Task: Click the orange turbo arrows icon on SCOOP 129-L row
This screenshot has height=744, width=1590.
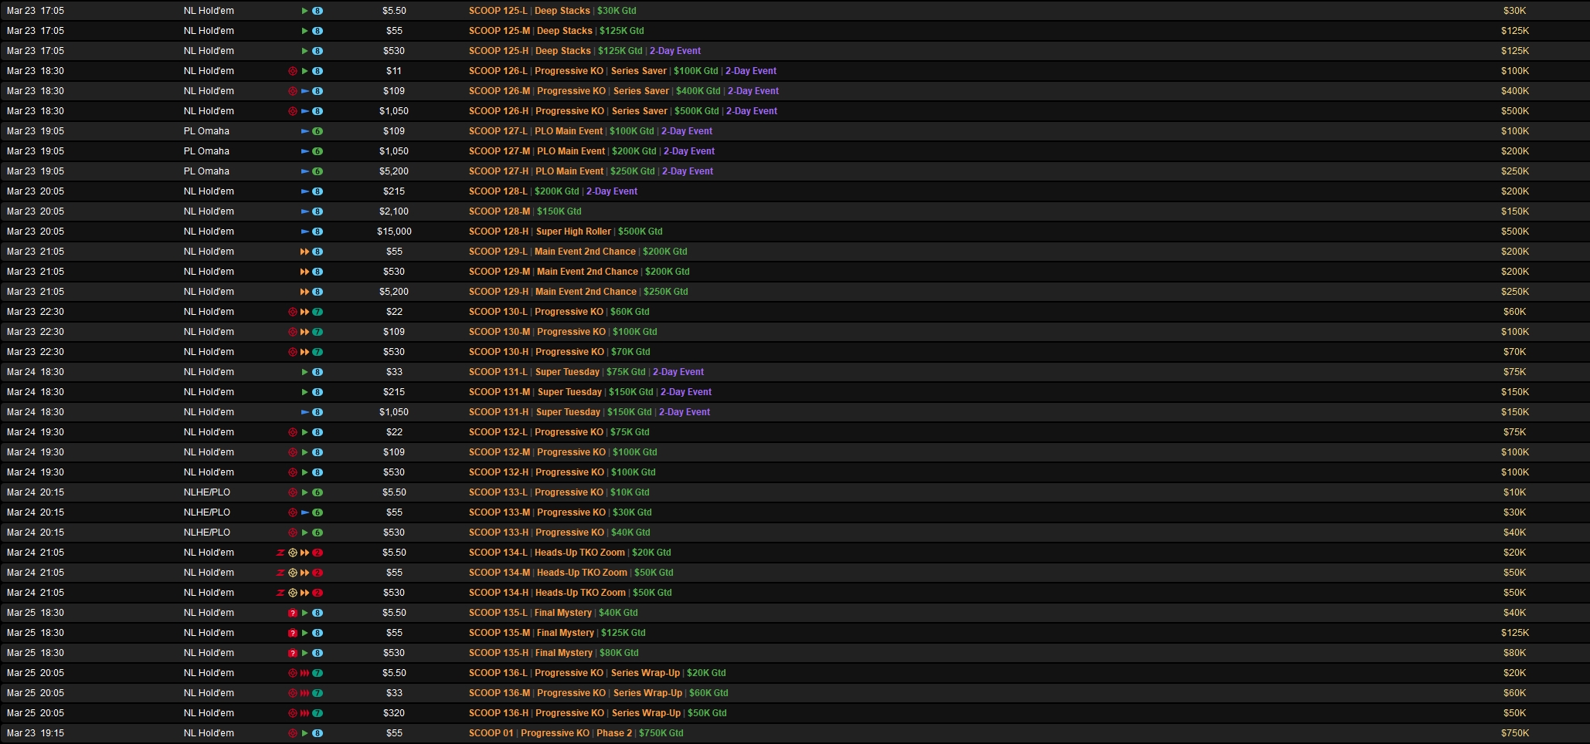Action: [x=304, y=252]
